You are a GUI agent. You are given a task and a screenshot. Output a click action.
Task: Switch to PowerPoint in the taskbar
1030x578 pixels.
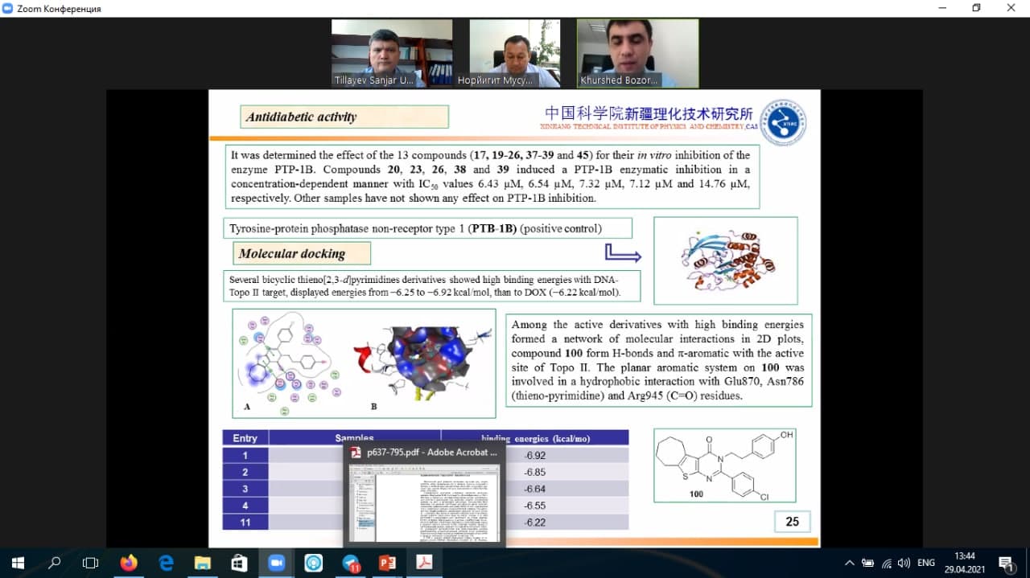387,563
